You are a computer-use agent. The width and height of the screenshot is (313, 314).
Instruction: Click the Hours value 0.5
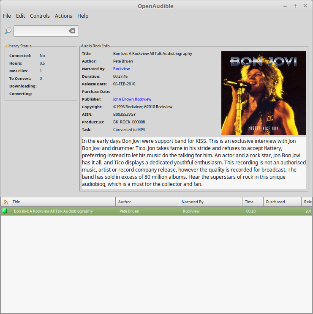(42, 63)
